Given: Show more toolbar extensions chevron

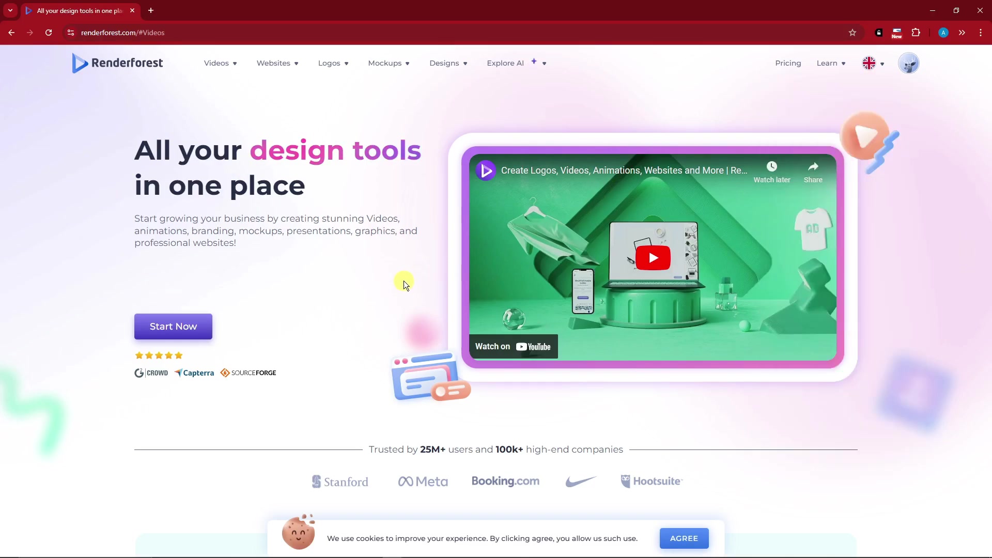Looking at the screenshot, I should pyautogui.click(x=962, y=33).
